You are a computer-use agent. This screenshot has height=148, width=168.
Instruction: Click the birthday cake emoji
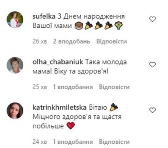79,26
